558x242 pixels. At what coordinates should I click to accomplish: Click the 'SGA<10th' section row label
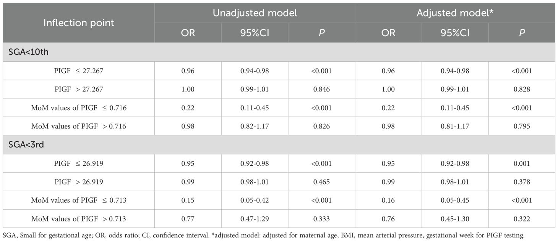tap(27, 52)
